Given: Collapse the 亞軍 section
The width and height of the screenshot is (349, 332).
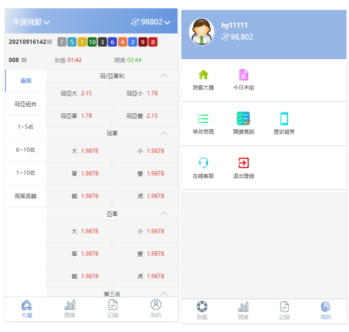Looking at the screenshot, I should (164, 214).
